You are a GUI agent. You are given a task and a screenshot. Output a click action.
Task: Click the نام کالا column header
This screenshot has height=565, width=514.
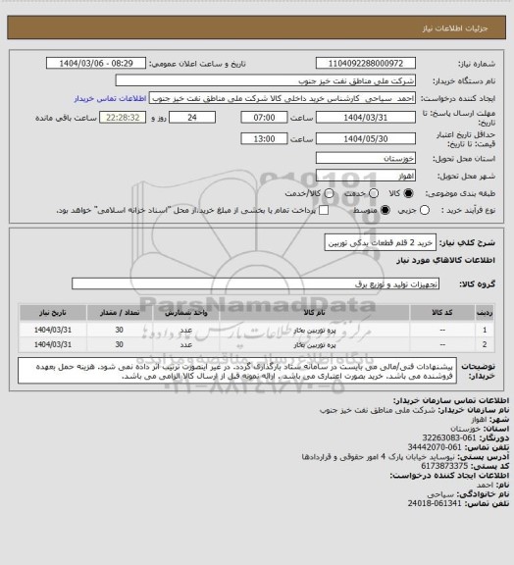314,313
